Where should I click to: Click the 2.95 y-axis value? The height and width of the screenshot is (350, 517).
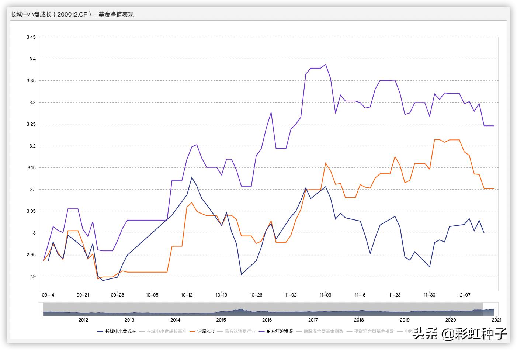(31, 255)
